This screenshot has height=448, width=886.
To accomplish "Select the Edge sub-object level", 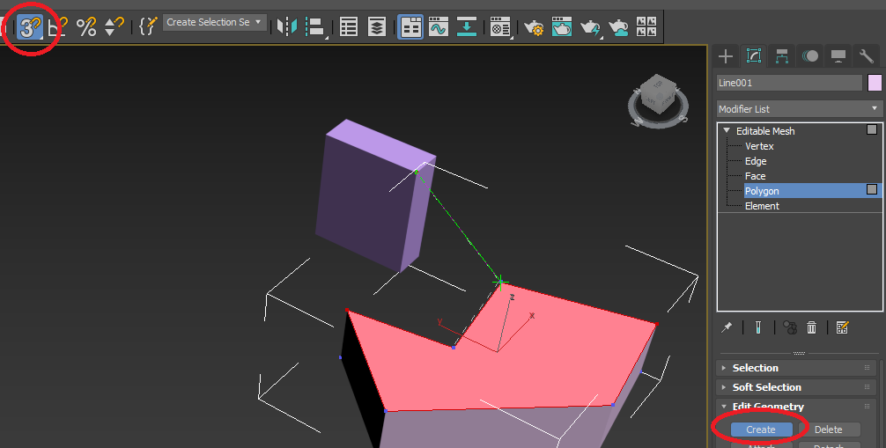I will (x=756, y=161).
